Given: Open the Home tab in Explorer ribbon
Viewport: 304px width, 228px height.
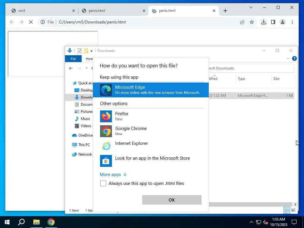Looking at the screenshot, I should (x=89, y=59).
